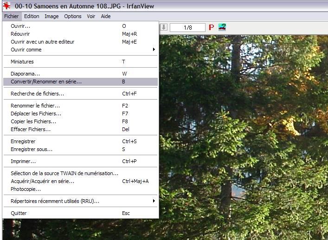The height and width of the screenshot is (240, 328).
Task: Open the Aide menu
Action: (106, 16)
